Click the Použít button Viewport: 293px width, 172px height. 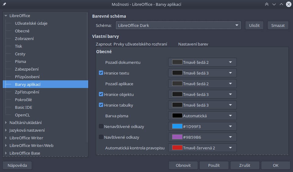click(x=214, y=165)
